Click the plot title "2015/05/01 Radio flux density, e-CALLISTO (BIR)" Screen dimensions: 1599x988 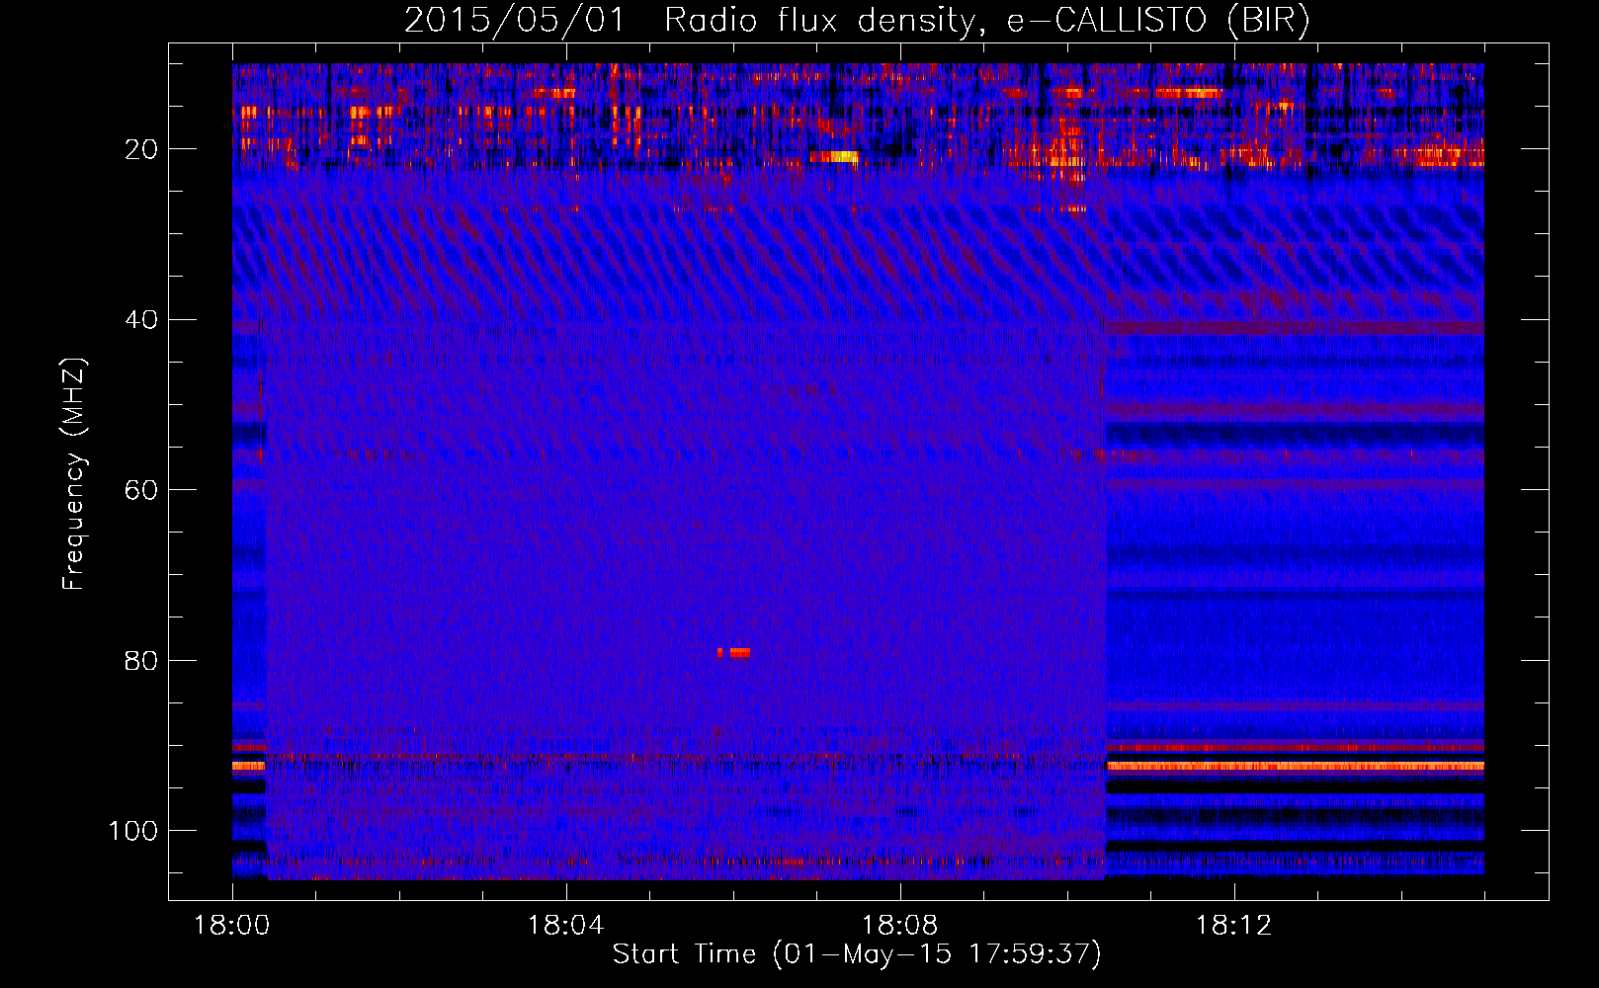pyautogui.click(x=857, y=20)
